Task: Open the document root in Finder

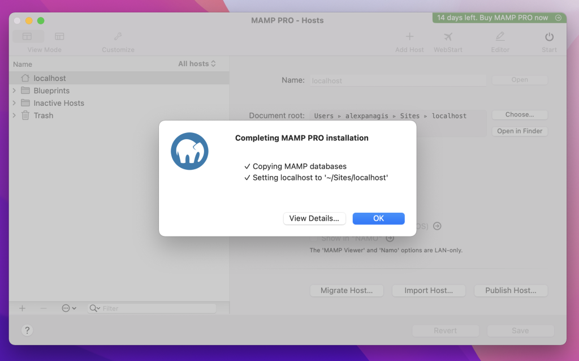Action: (520, 131)
